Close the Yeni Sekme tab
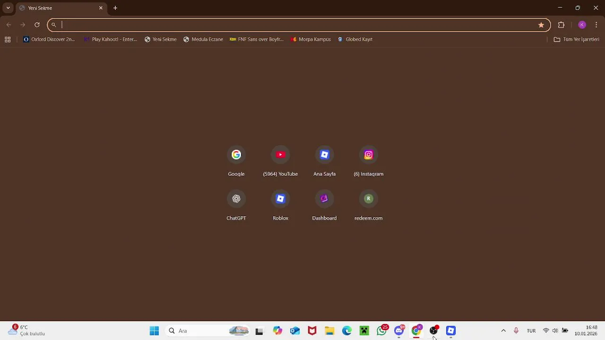This screenshot has height=340, width=605. [101, 8]
